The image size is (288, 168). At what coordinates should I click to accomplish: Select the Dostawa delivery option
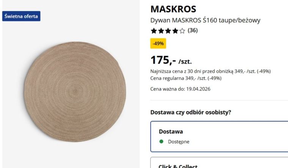pos(219,137)
